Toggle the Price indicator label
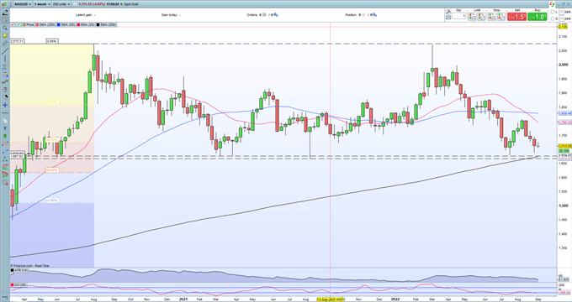The height and width of the screenshot is (302, 572). [x=28, y=24]
